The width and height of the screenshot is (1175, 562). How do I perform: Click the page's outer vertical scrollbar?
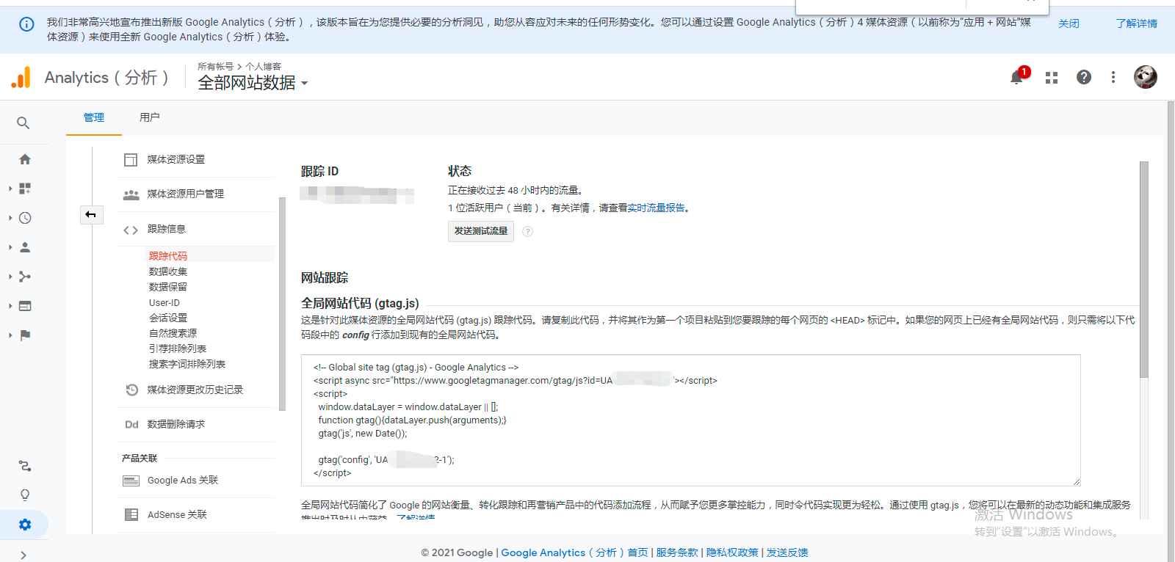click(1171, 330)
